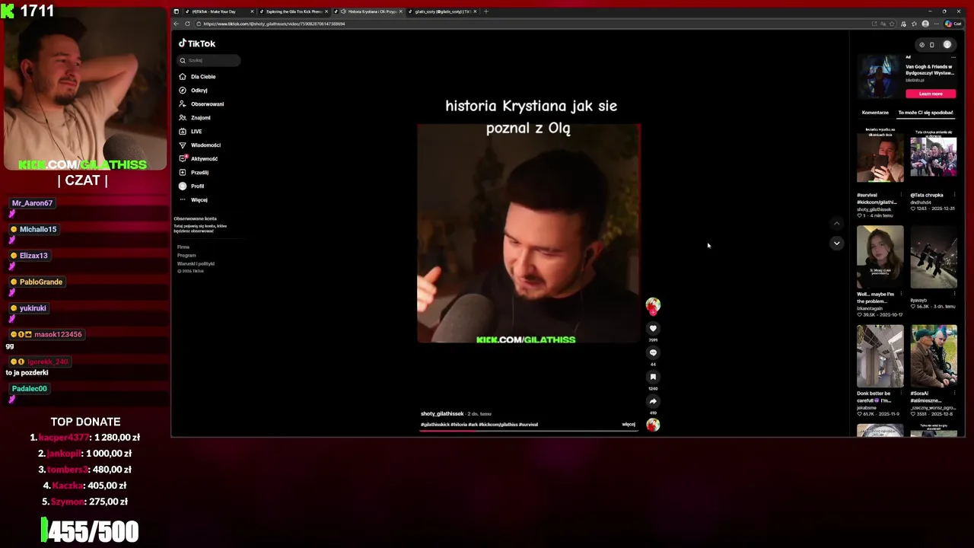The width and height of the screenshot is (974, 548).
Task: Open Profil from the sidebar
Action: point(192,186)
